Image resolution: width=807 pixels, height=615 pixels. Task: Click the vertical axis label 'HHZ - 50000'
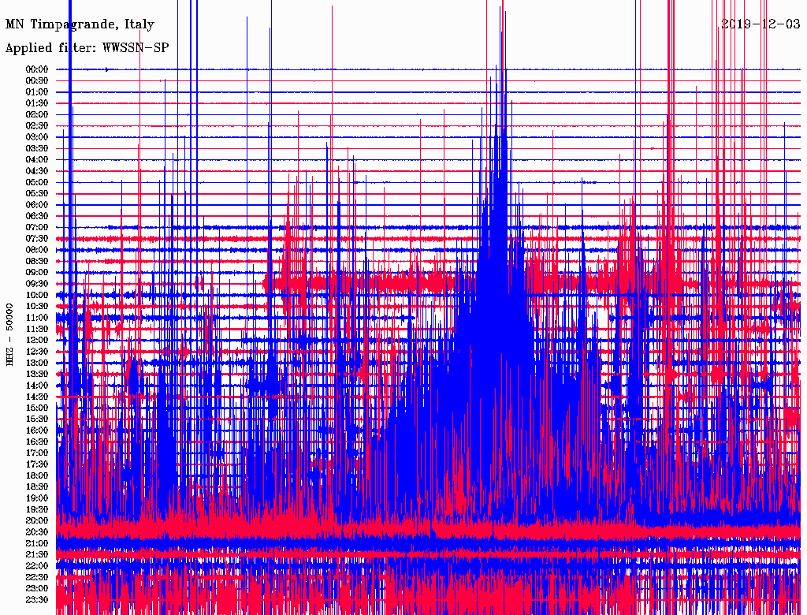point(9,335)
